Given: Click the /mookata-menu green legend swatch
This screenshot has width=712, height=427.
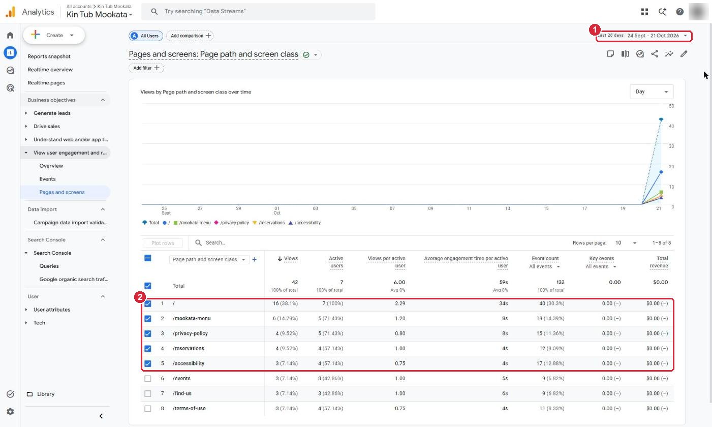Looking at the screenshot, I should [175, 223].
